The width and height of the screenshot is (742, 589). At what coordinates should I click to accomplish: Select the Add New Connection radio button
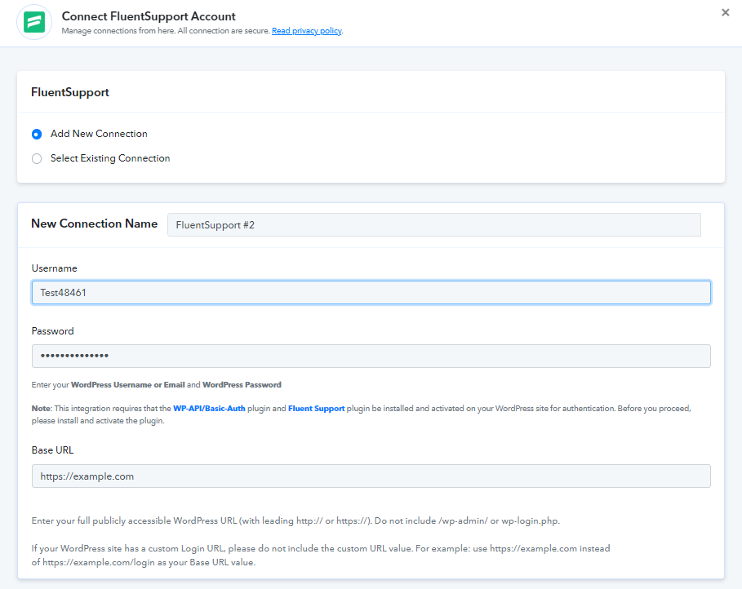(x=37, y=135)
